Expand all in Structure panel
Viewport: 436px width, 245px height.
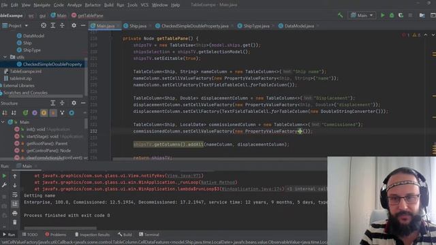click(x=53, y=103)
